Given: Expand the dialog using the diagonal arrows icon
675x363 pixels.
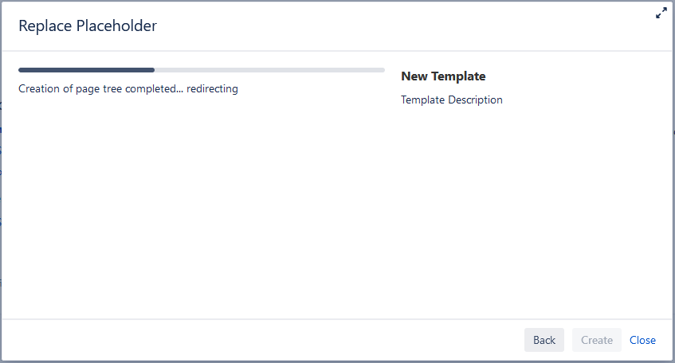Looking at the screenshot, I should 661,13.
